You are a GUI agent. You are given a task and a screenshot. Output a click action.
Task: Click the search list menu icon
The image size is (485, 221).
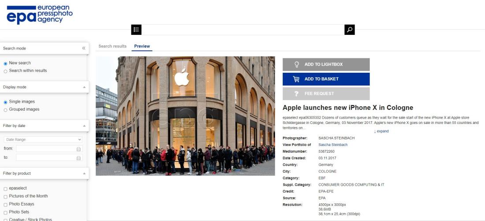pos(136,30)
